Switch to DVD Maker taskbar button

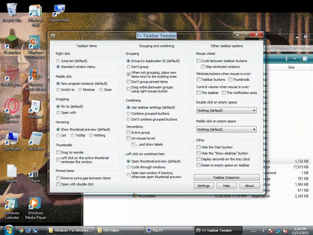tap(120, 230)
